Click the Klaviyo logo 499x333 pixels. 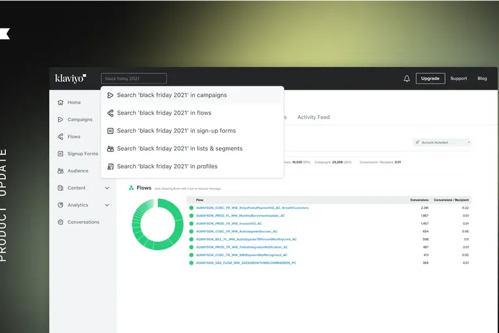[x=71, y=79]
